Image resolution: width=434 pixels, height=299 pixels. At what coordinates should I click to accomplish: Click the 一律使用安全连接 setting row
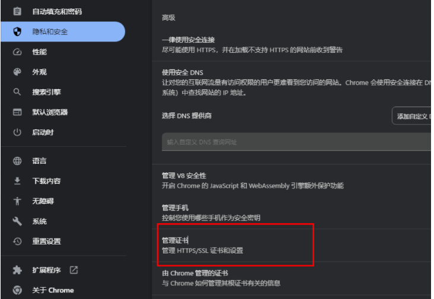tap(292, 45)
